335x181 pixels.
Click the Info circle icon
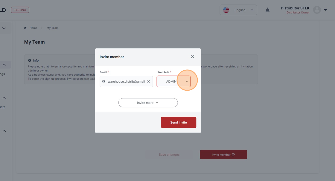[x=30, y=60]
